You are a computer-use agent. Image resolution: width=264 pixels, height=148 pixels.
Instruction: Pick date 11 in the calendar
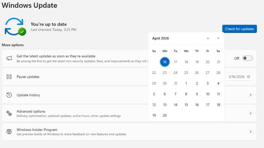tap(218, 94)
